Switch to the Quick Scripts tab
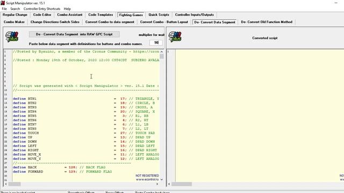The height and width of the screenshot is (193, 344). coord(159,14)
